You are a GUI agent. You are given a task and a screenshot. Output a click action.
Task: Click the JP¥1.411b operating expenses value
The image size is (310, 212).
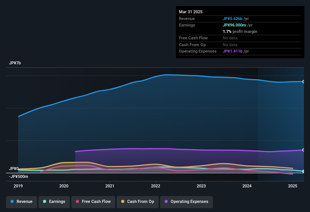coord(233,51)
